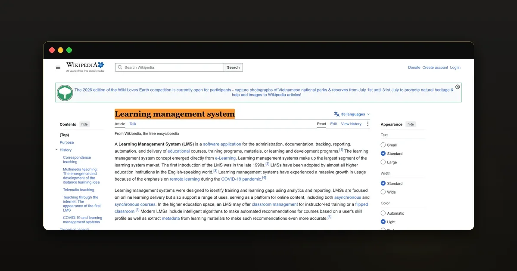Hide the Contents sidebar

pos(84,124)
